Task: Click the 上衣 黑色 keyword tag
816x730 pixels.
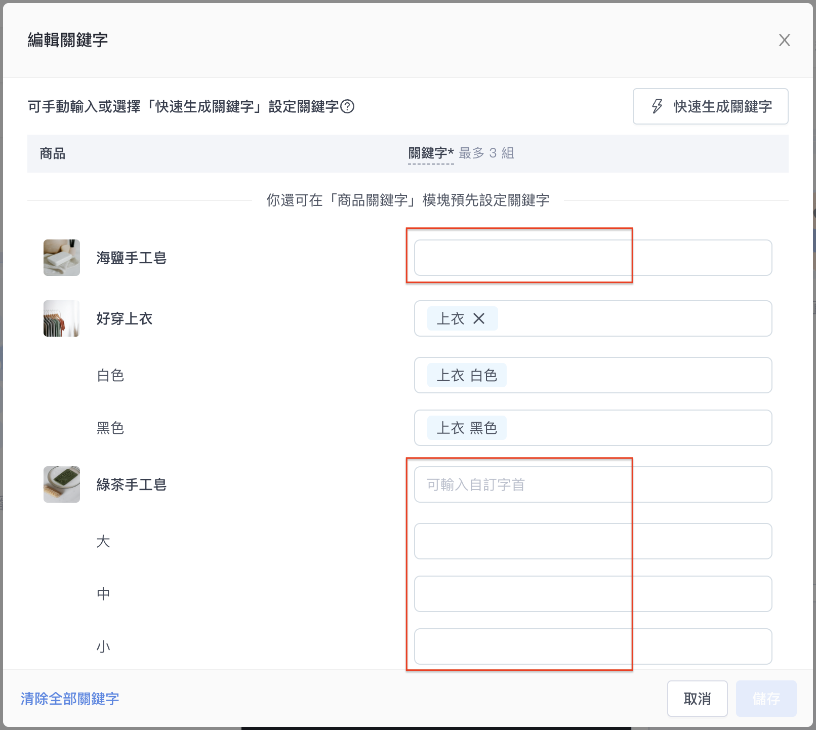Action: pyautogui.click(x=467, y=428)
